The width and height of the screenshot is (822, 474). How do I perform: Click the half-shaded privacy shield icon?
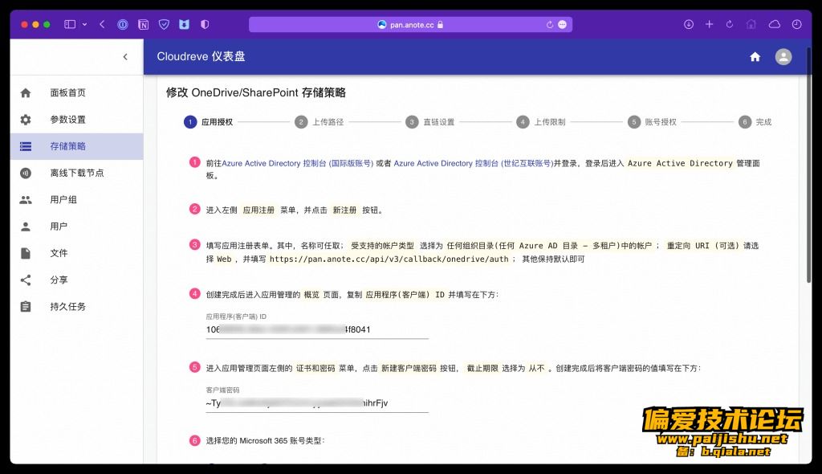coord(205,24)
